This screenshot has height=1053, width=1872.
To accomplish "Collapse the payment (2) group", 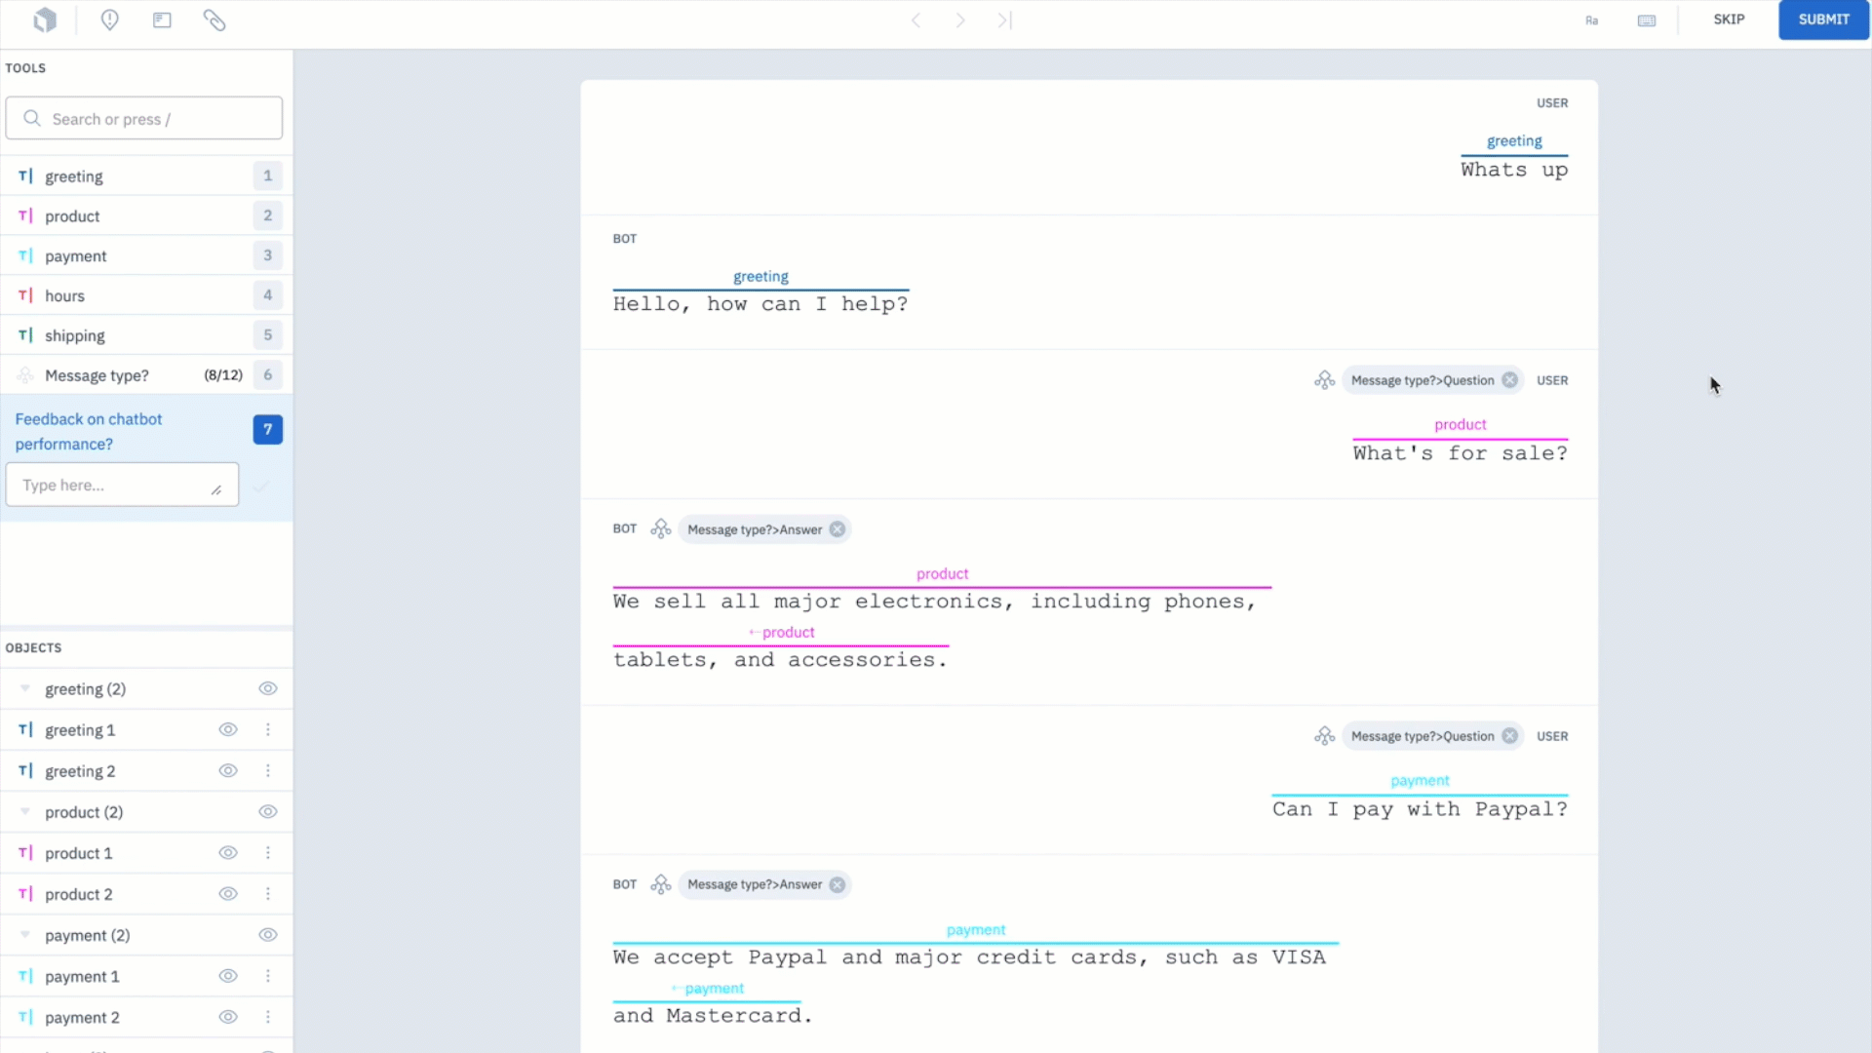I will click(25, 935).
